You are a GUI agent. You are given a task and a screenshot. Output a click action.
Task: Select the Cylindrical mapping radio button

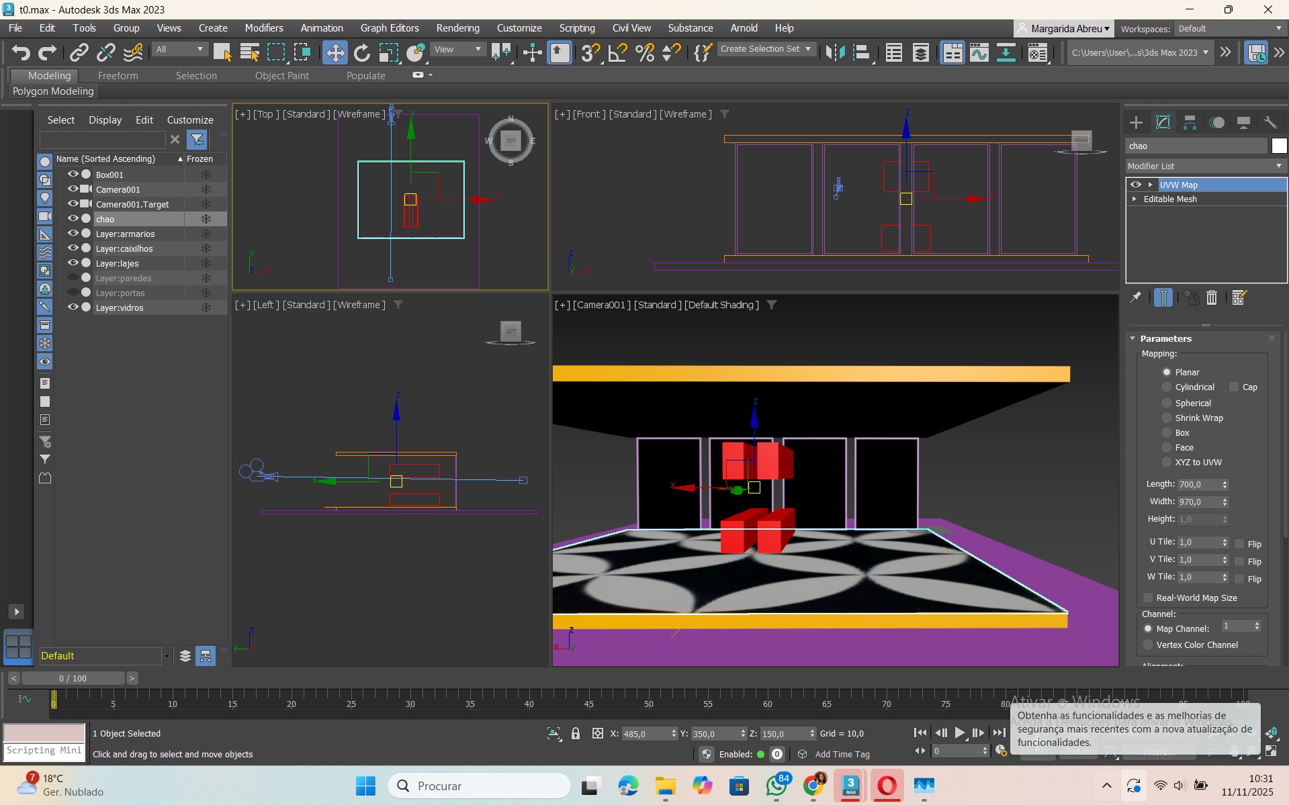[1167, 387]
